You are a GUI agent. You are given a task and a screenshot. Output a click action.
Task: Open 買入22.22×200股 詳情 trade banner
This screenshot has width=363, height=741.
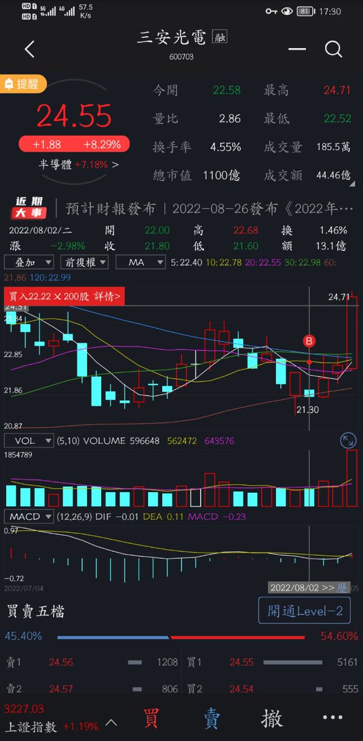point(64,297)
